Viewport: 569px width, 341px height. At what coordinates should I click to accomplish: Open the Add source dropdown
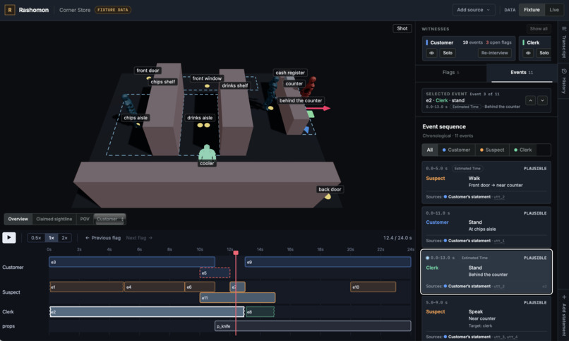473,10
